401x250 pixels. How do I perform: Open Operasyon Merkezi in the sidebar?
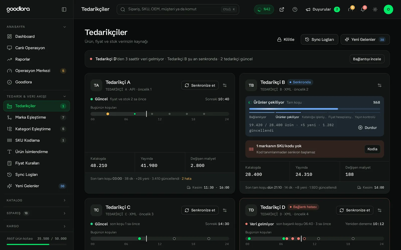pos(37,71)
